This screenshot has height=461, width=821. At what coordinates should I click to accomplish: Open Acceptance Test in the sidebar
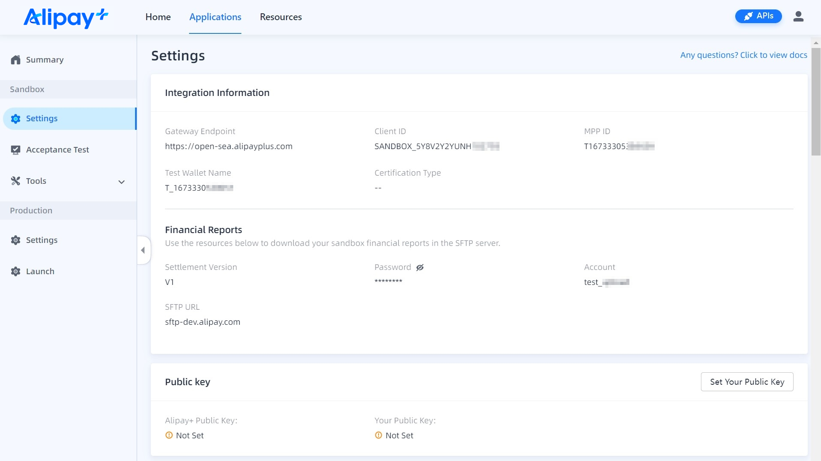point(57,150)
